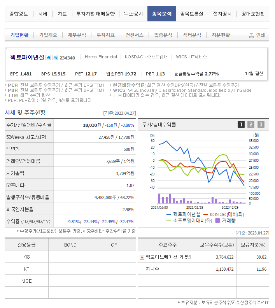Switch chart to view 1
Screen dimensions: 275x308
241,124
